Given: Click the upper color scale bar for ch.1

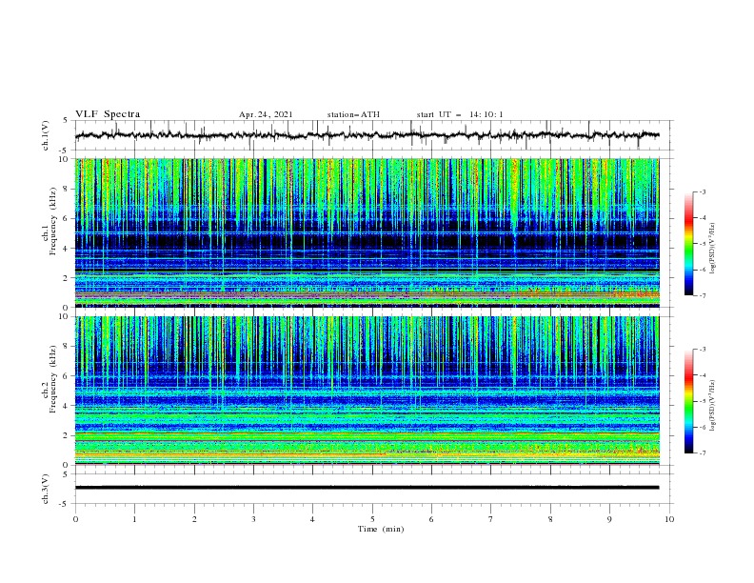Looking at the screenshot, I should coord(689,244).
